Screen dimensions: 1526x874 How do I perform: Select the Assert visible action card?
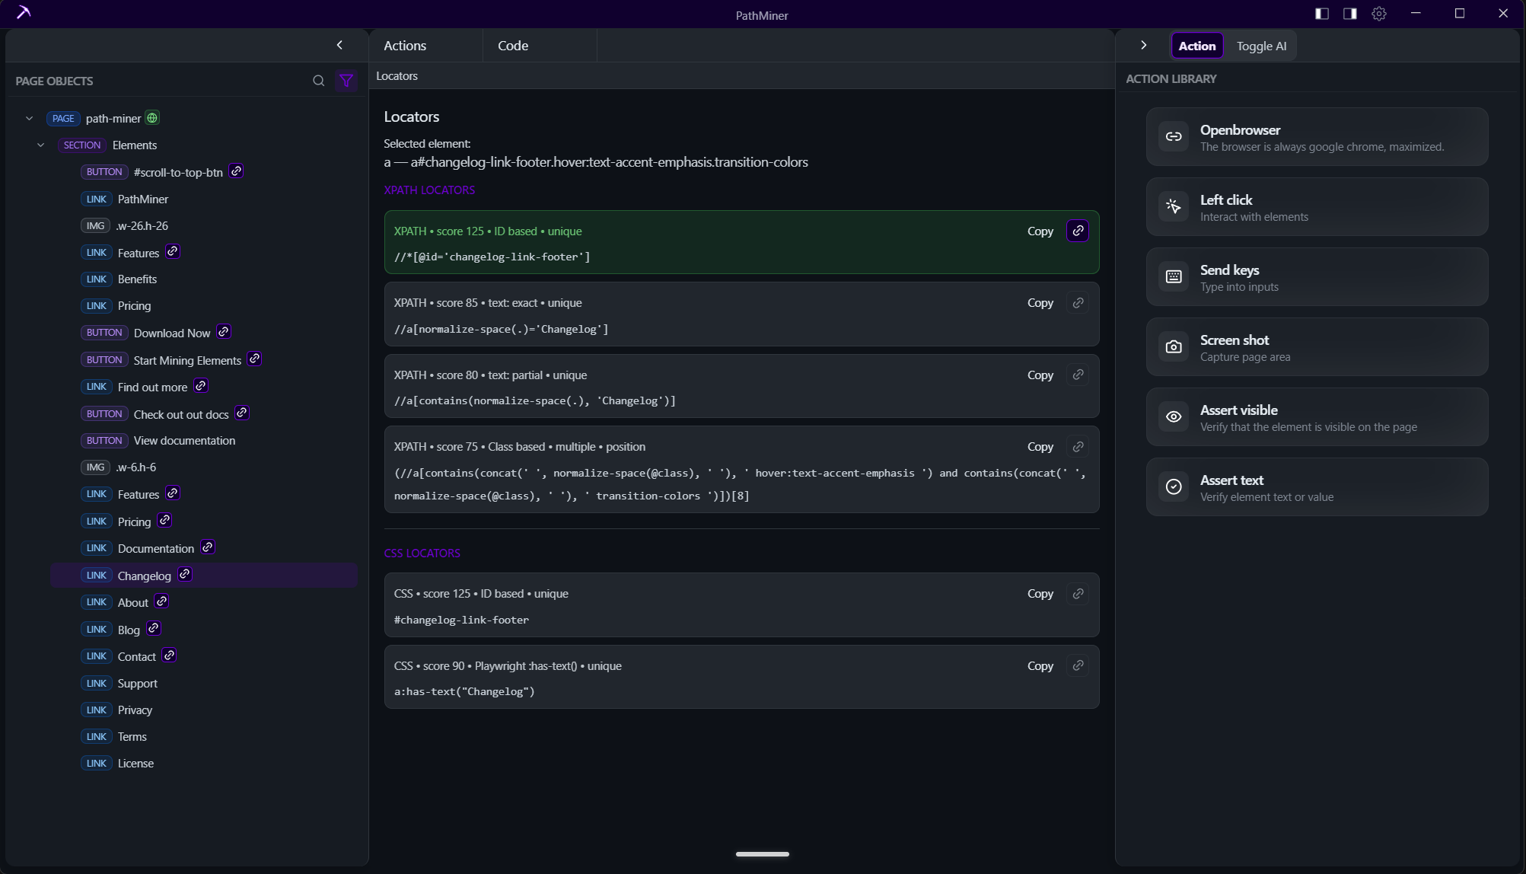[x=1317, y=417]
